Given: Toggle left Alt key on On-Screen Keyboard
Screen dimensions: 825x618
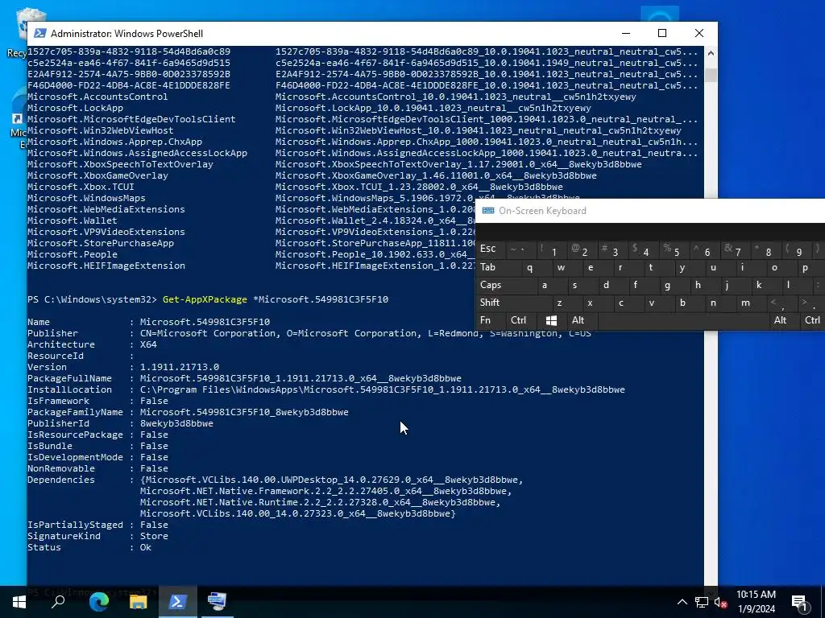Looking at the screenshot, I should click(x=582, y=320).
